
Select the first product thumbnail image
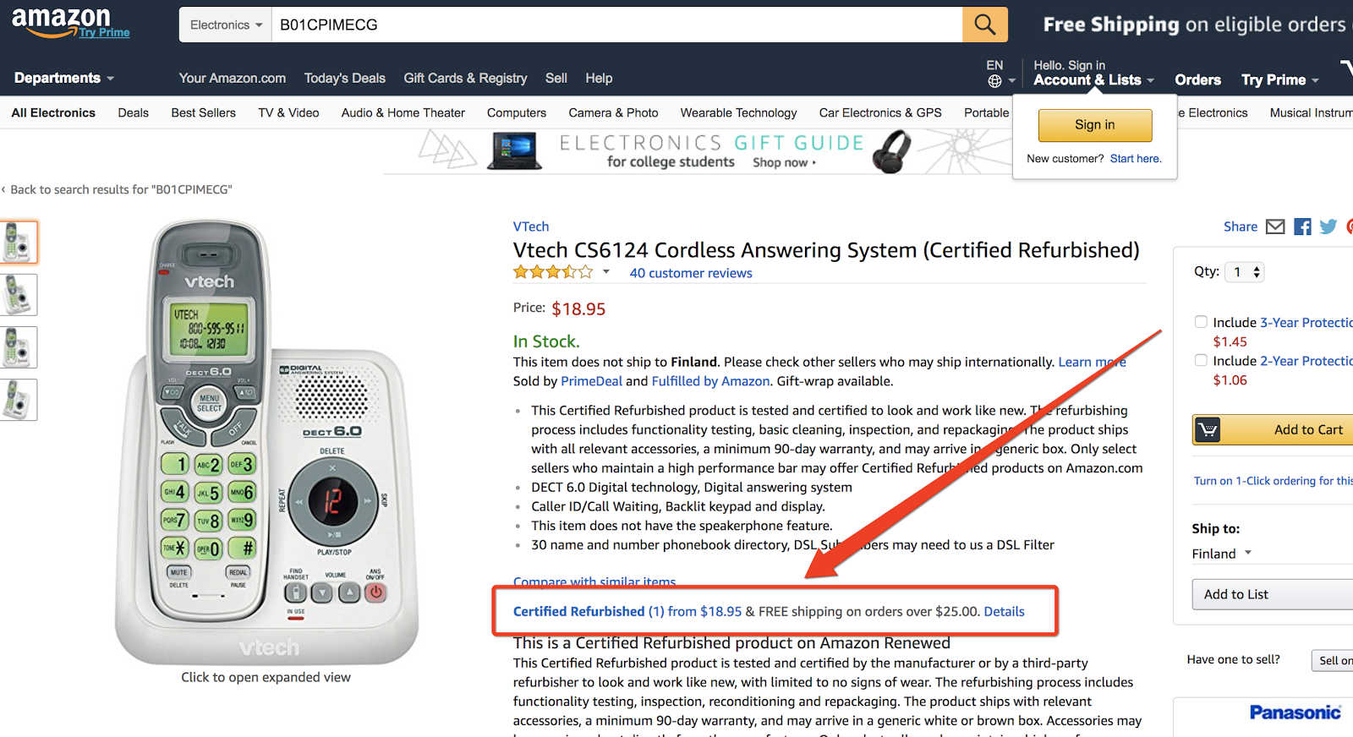coord(18,242)
